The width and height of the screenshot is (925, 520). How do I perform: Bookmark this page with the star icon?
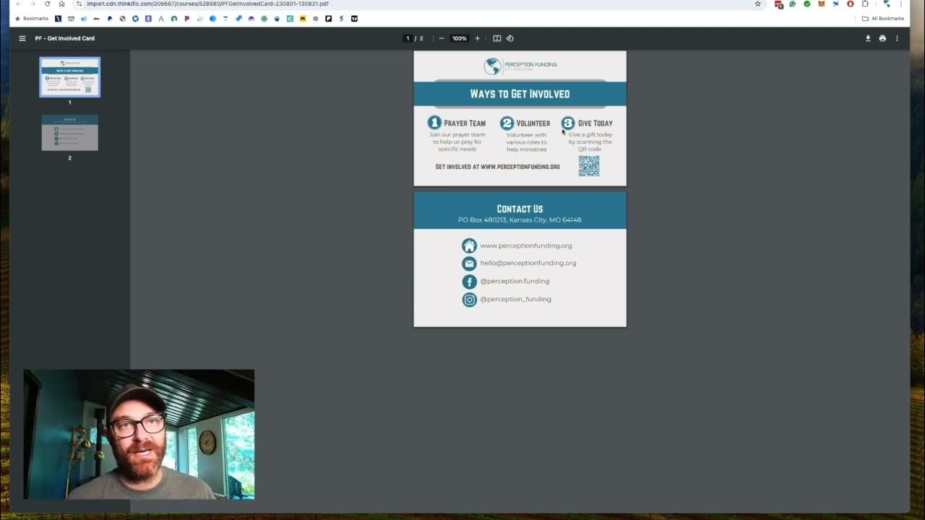757,4
